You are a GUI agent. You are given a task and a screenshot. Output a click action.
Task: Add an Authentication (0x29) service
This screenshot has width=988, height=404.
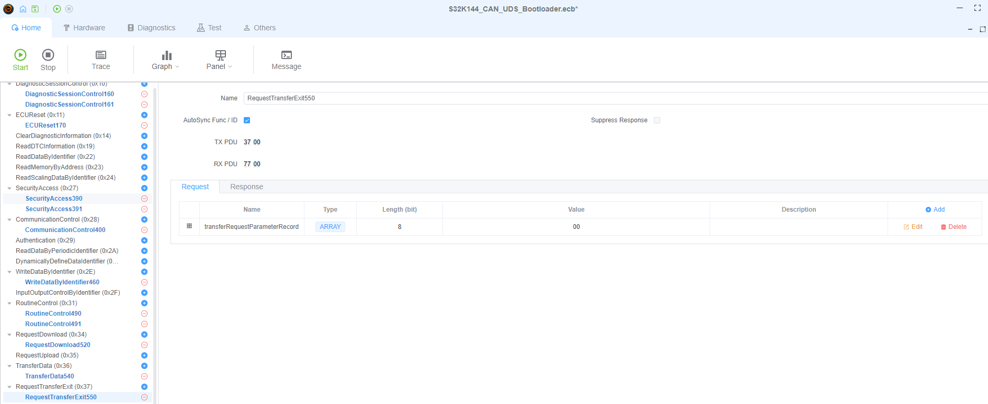point(144,240)
